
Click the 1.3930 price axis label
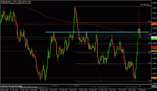[154, 28]
